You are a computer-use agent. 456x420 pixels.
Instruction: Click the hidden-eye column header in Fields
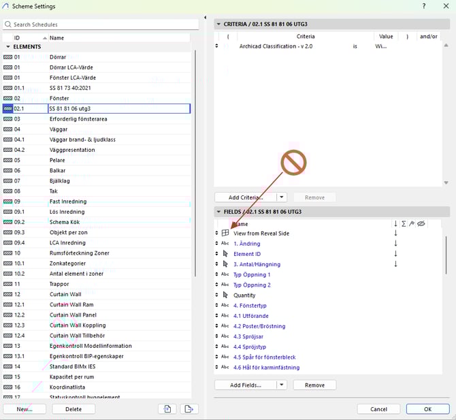[x=421, y=223]
